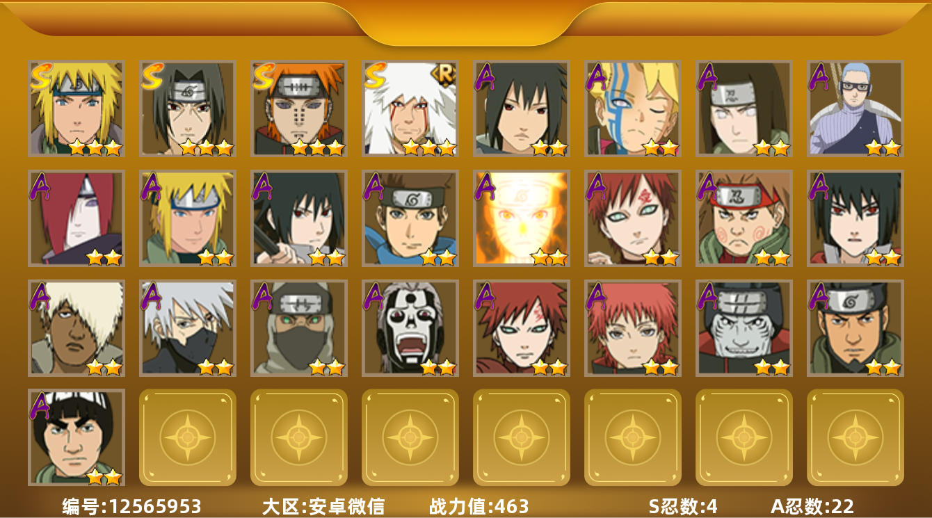The height and width of the screenshot is (518, 932).
Task: Select the dark-skinned white-haired Darui card
Action: [77, 328]
